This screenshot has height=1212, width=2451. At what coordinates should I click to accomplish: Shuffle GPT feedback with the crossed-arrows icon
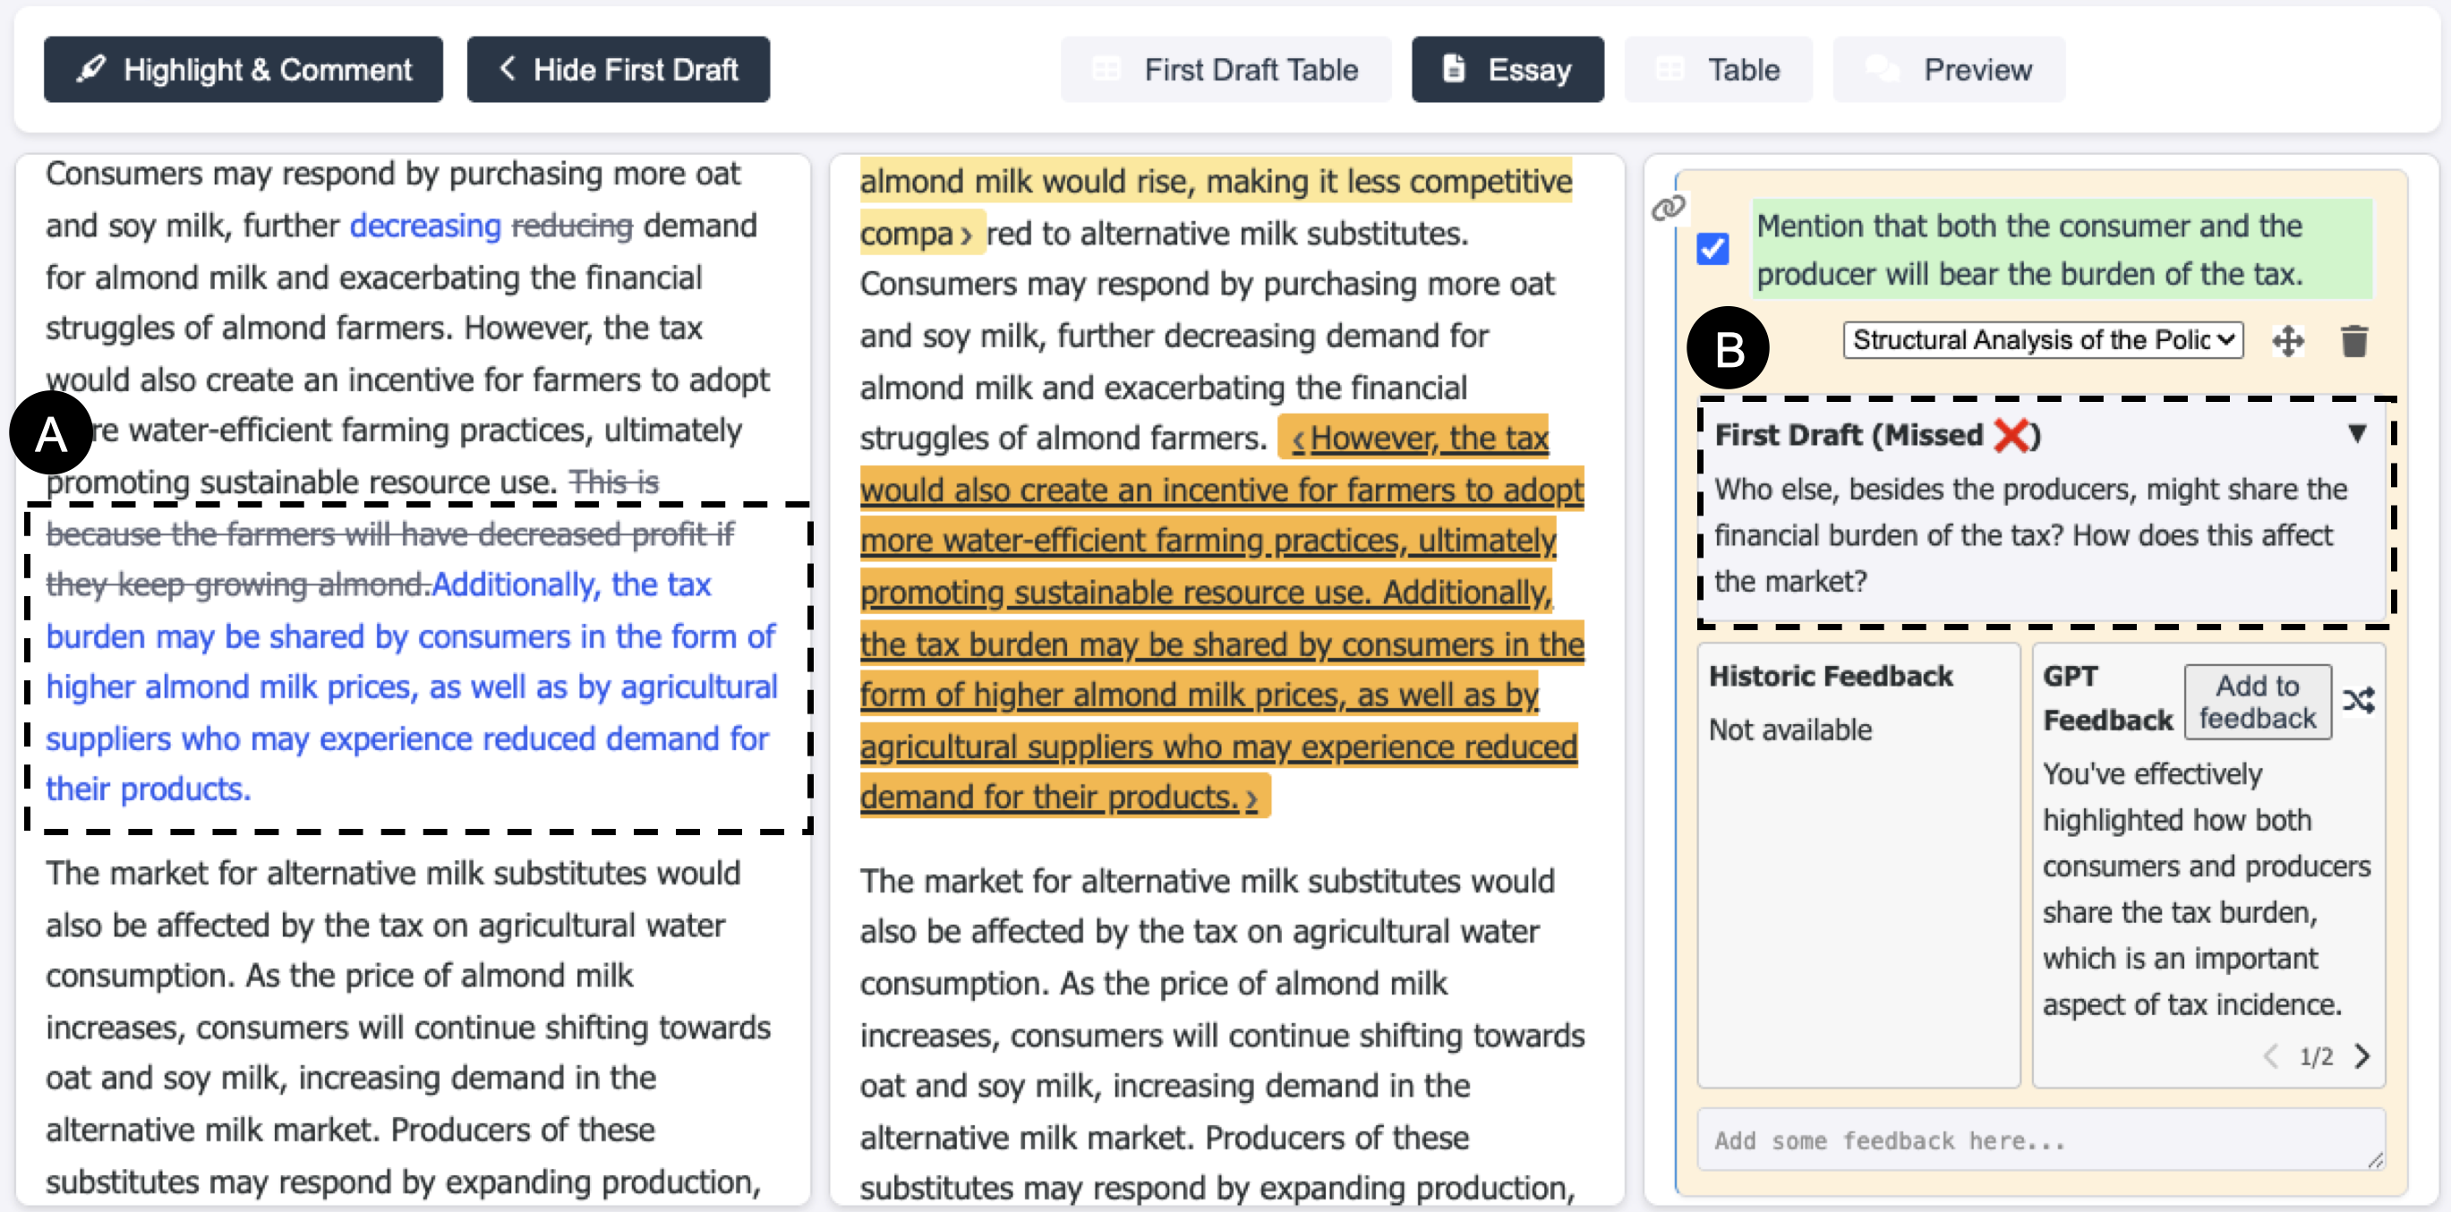point(2360,702)
